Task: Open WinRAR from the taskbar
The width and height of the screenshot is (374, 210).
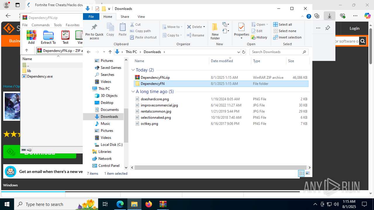Action: pyautogui.click(x=163, y=204)
